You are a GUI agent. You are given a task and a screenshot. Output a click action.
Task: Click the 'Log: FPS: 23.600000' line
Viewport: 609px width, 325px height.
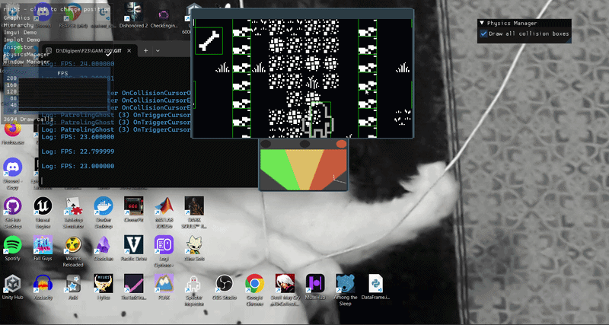coord(78,137)
